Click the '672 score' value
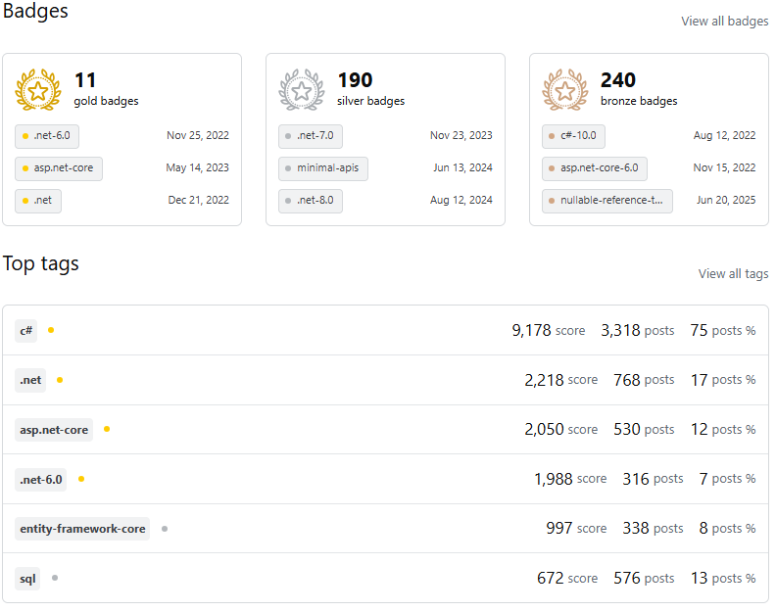The height and width of the screenshot is (612, 776). [x=567, y=578]
